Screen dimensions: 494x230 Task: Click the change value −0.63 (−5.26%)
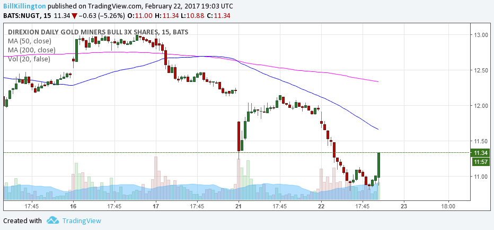click(101, 15)
